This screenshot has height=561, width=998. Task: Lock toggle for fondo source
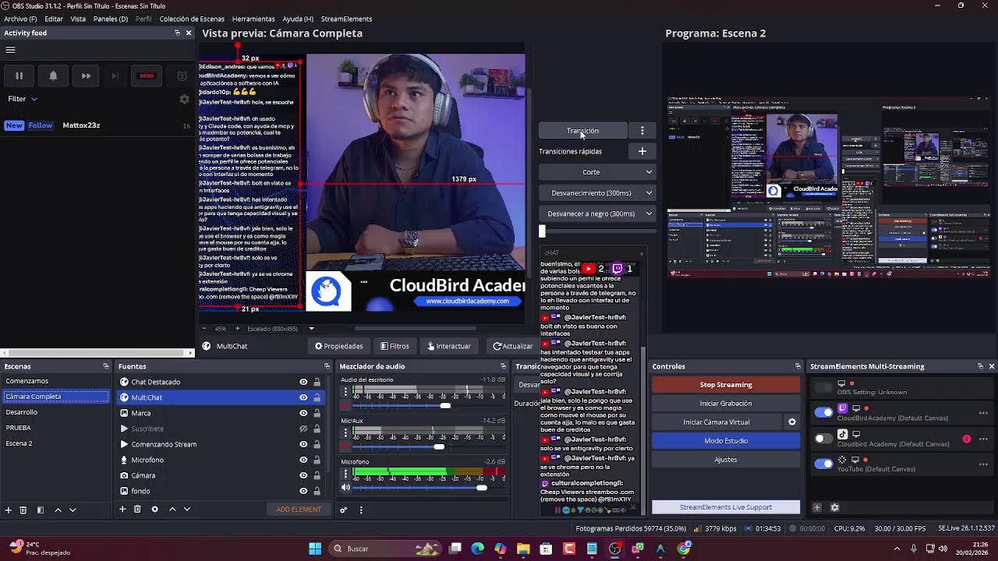coord(317,491)
